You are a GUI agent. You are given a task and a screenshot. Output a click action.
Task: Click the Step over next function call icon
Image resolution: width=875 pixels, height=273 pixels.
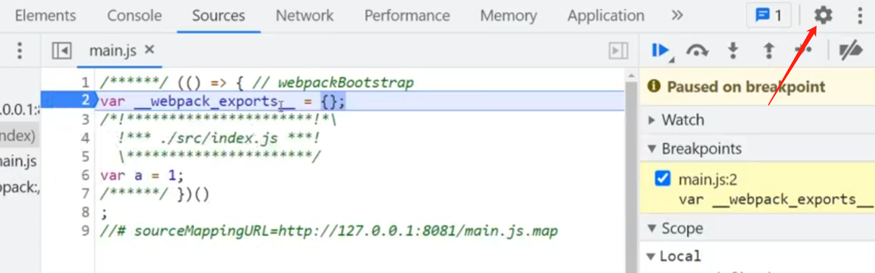pos(696,51)
